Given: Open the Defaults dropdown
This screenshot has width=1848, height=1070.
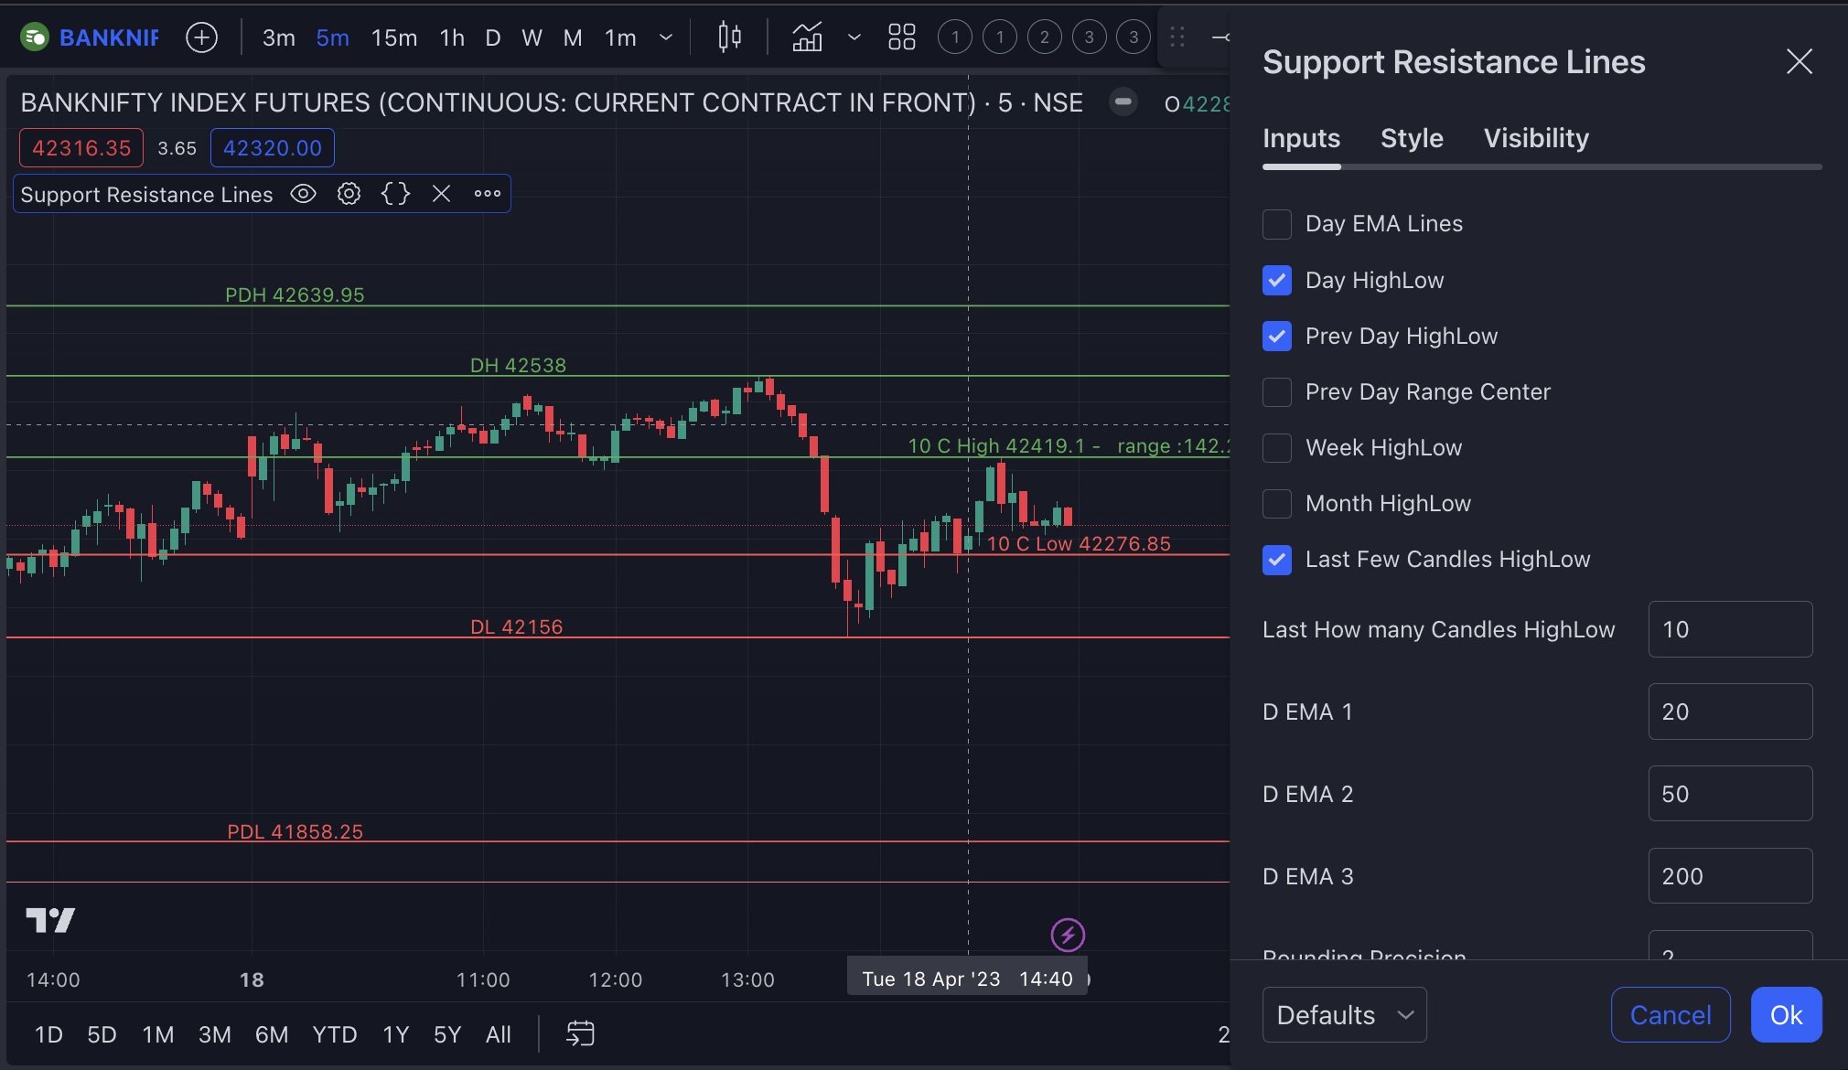Looking at the screenshot, I should coord(1344,1014).
